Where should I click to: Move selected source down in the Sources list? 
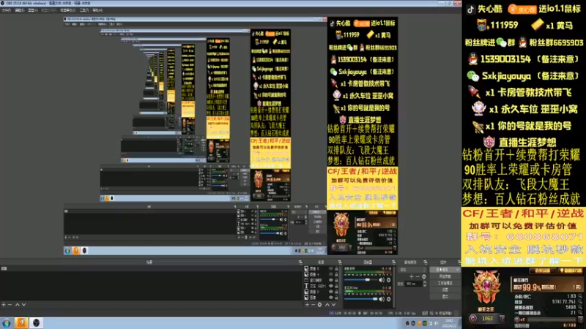333,305
